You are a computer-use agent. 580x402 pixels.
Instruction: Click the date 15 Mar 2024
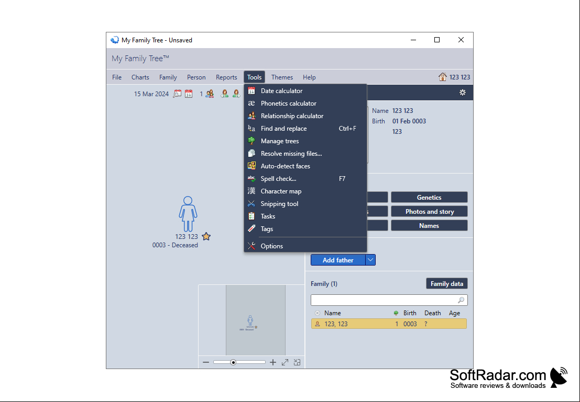[151, 94]
